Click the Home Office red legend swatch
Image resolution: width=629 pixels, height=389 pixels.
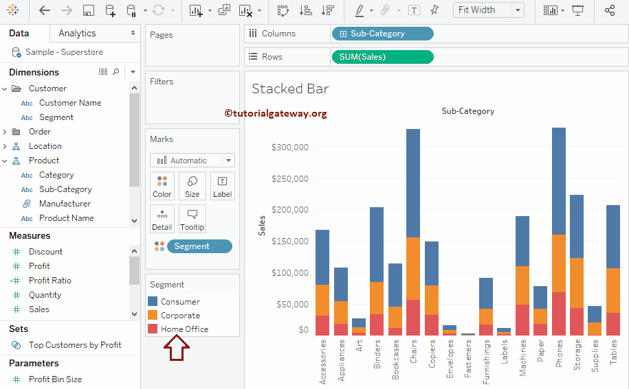tap(153, 329)
